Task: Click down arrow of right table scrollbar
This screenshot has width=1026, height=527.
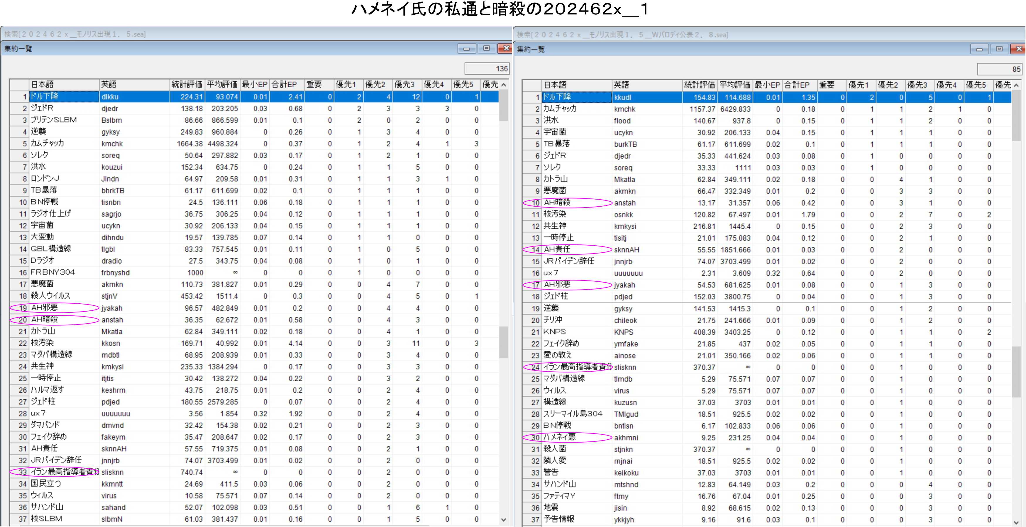Action: coord(1016,522)
